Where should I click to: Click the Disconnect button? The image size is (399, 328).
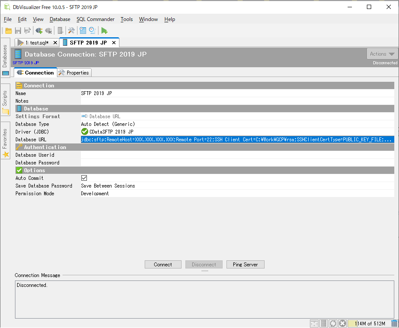pyautogui.click(x=204, y=264)
